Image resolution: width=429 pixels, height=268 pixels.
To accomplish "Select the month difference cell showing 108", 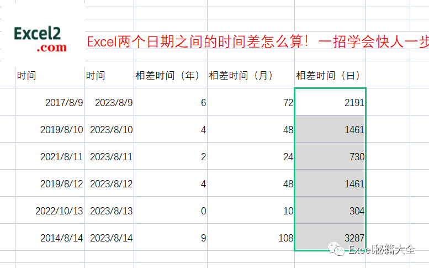I will click(x=251, y=237).
